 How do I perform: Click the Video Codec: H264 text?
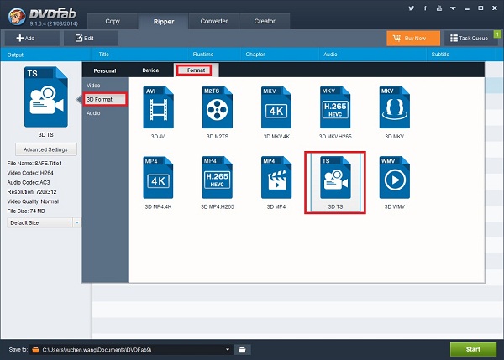tap(30, 173)
